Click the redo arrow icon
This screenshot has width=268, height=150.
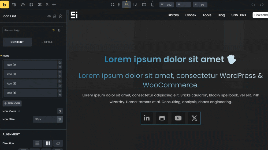[x=262, y=5]
